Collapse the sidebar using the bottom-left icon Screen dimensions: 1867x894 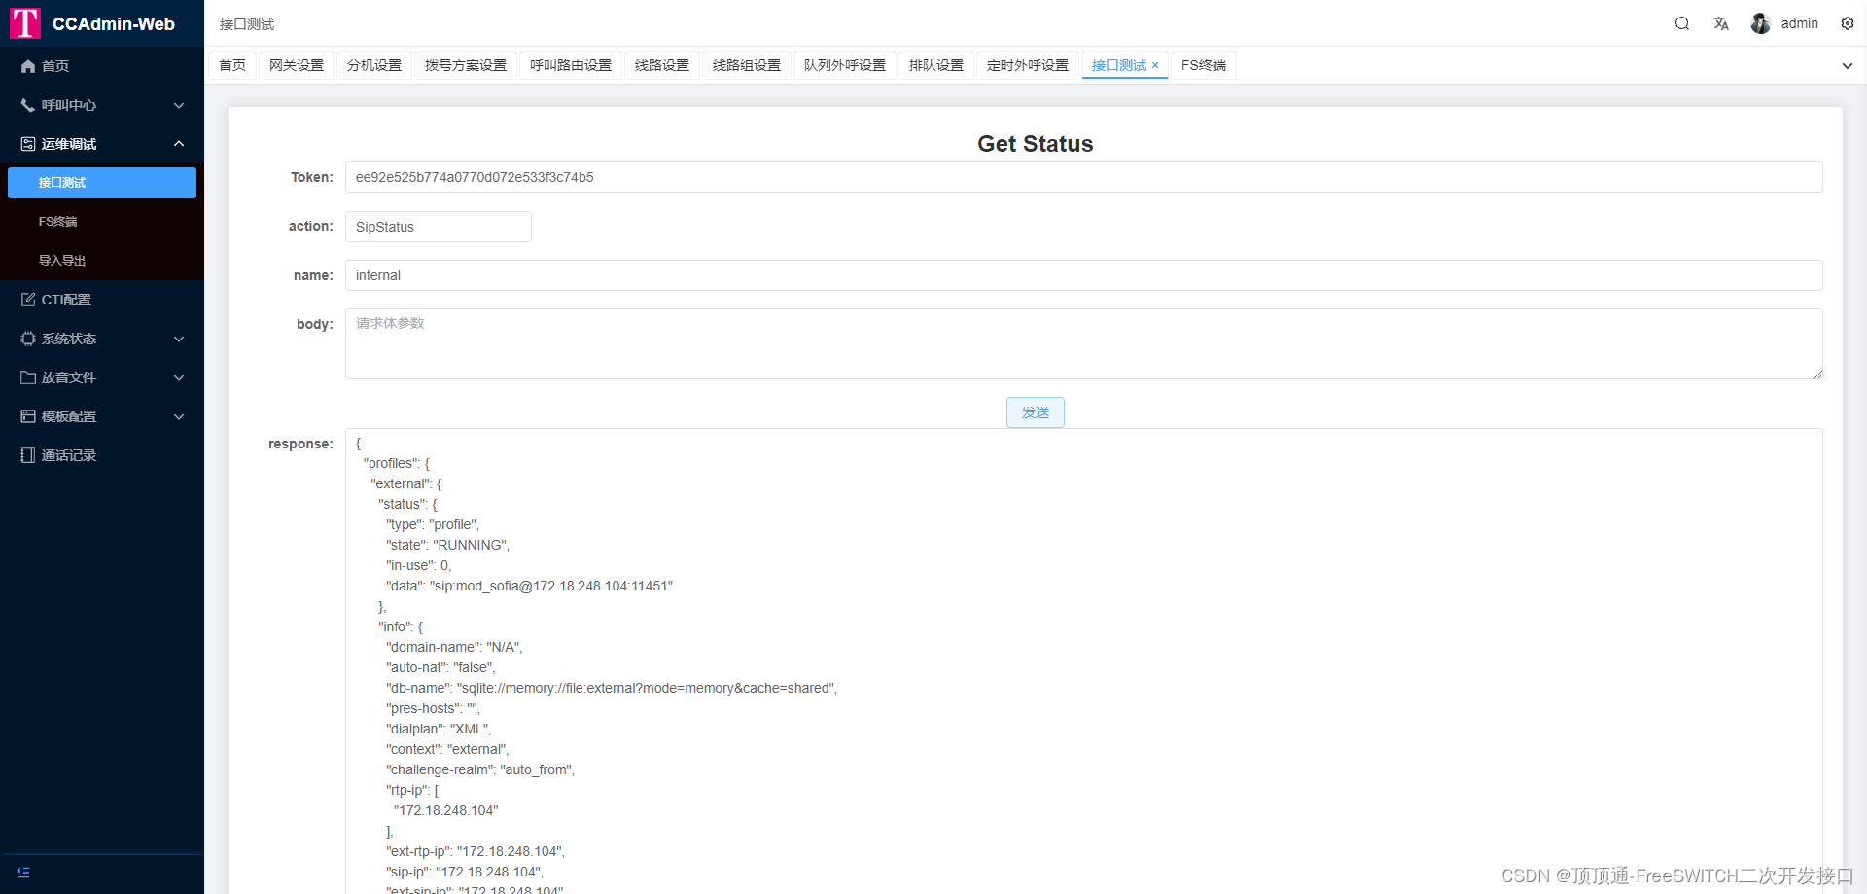click(x=23, y=872)
